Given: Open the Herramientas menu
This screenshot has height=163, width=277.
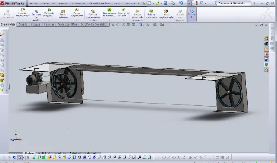Looking at the screenshot, I should point(78,3).
